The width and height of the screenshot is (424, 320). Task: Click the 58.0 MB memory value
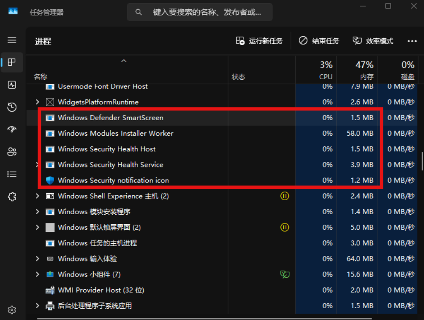pos(360,133)
